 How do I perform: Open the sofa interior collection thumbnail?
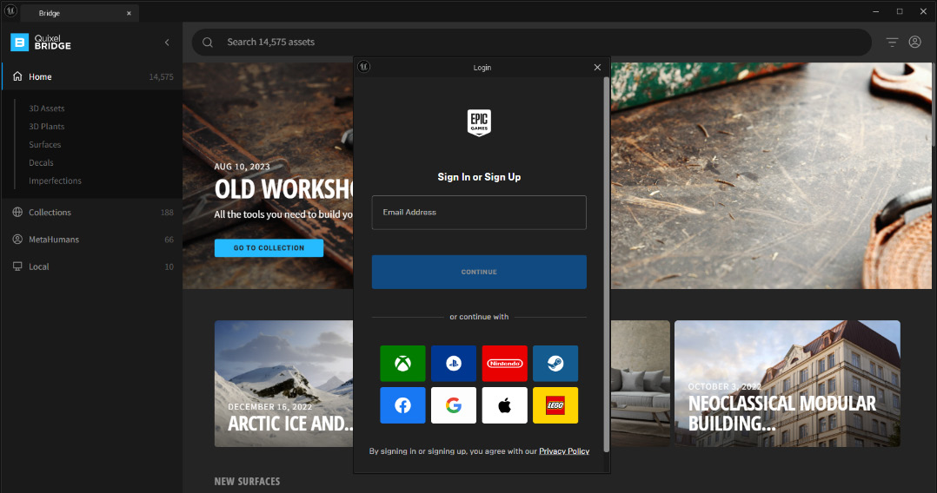(640, 383)
